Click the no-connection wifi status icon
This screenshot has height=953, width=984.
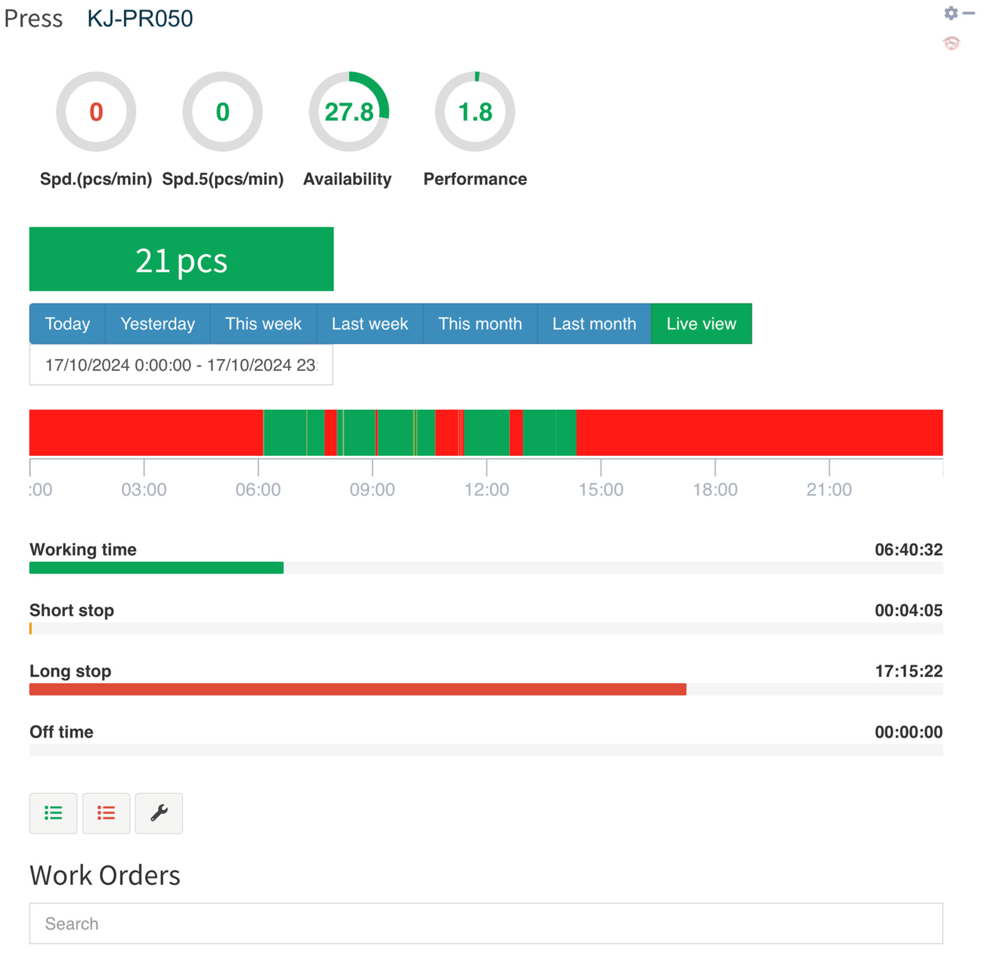[952, 43]
